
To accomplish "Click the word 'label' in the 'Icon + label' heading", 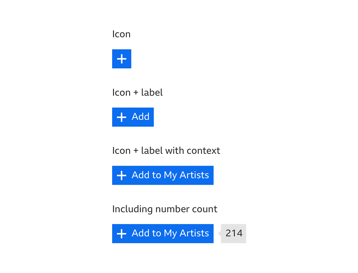I will point(152,92).
